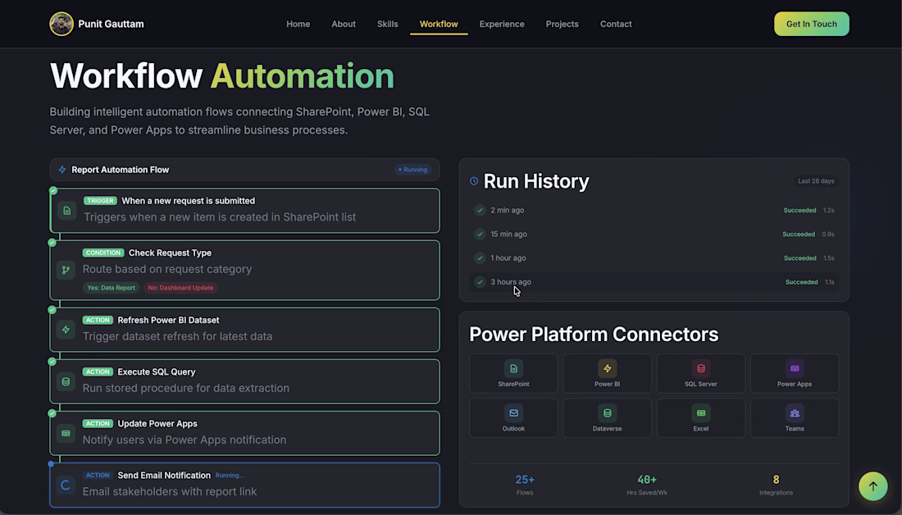Click the check icon for 15 min ago run

point(480,235)
